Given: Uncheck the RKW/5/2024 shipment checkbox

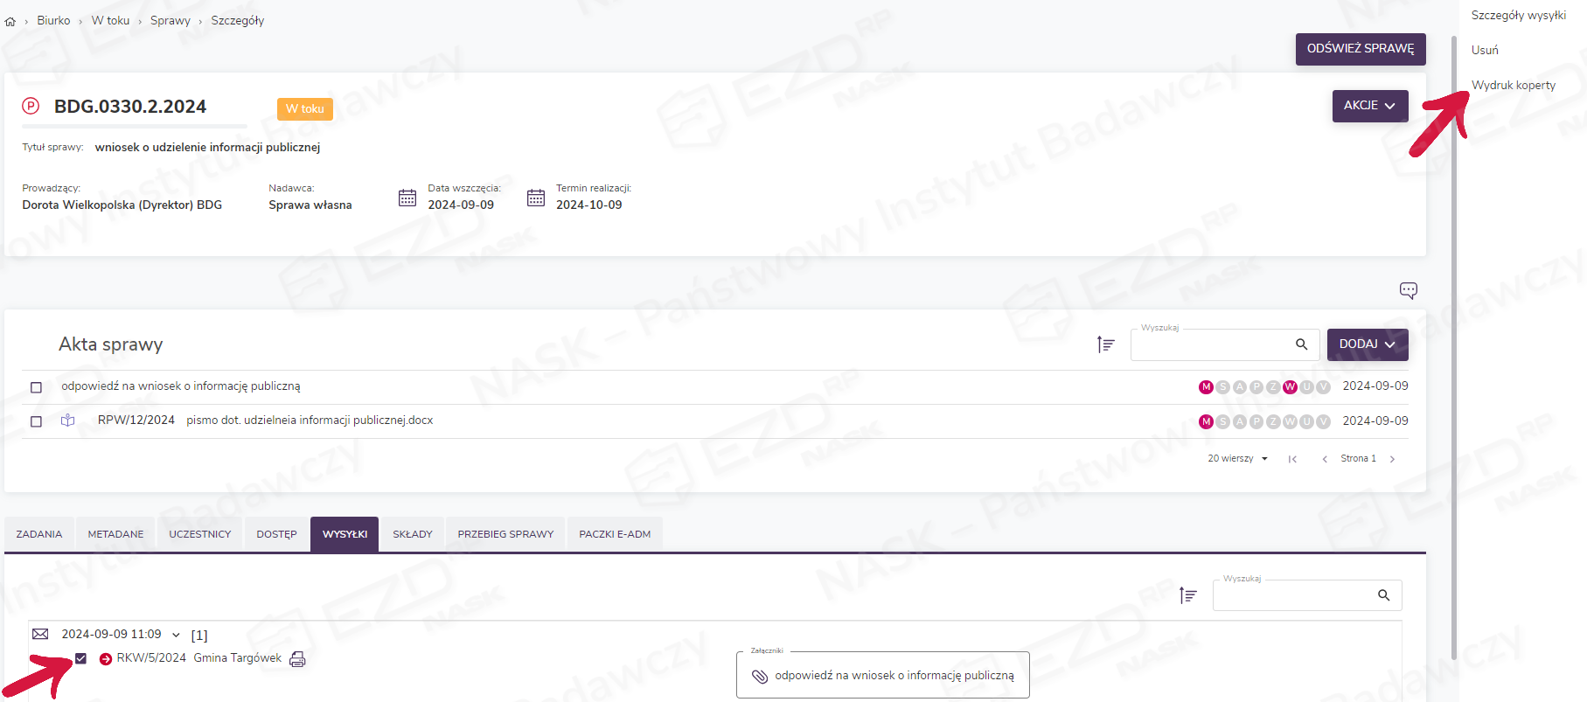Looking at the screenshot, I should coord(80,658).
